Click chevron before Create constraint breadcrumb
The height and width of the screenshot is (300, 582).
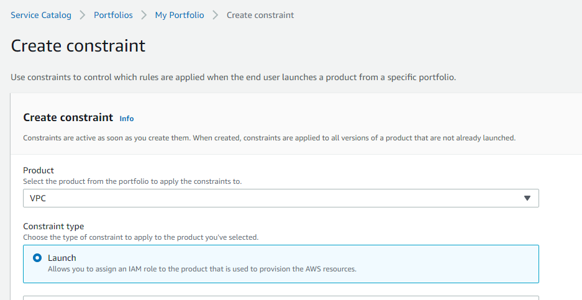(x=216, y=15)
